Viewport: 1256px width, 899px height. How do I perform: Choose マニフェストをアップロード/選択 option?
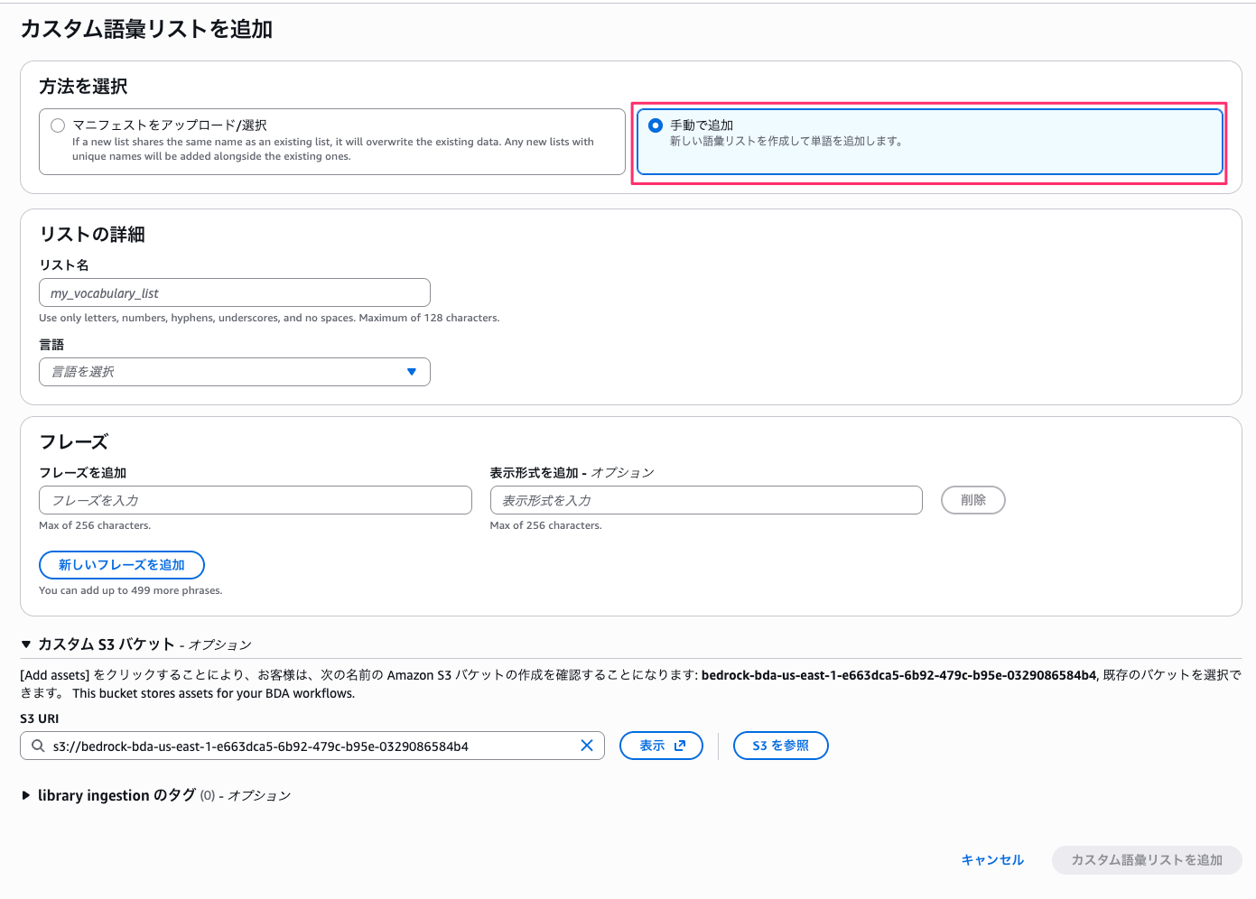[58, 125]
